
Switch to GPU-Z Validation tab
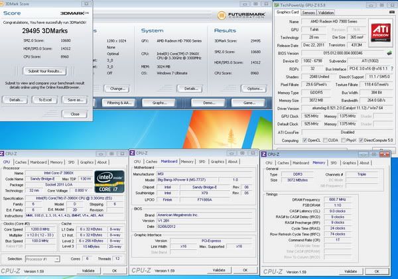point(326,13)
